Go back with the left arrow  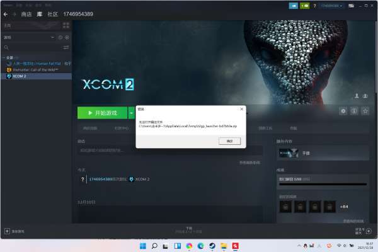pos(6,14)
